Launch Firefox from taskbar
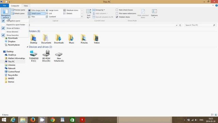The height and width of the screenshot is (123, 218). tap(33, 120)
